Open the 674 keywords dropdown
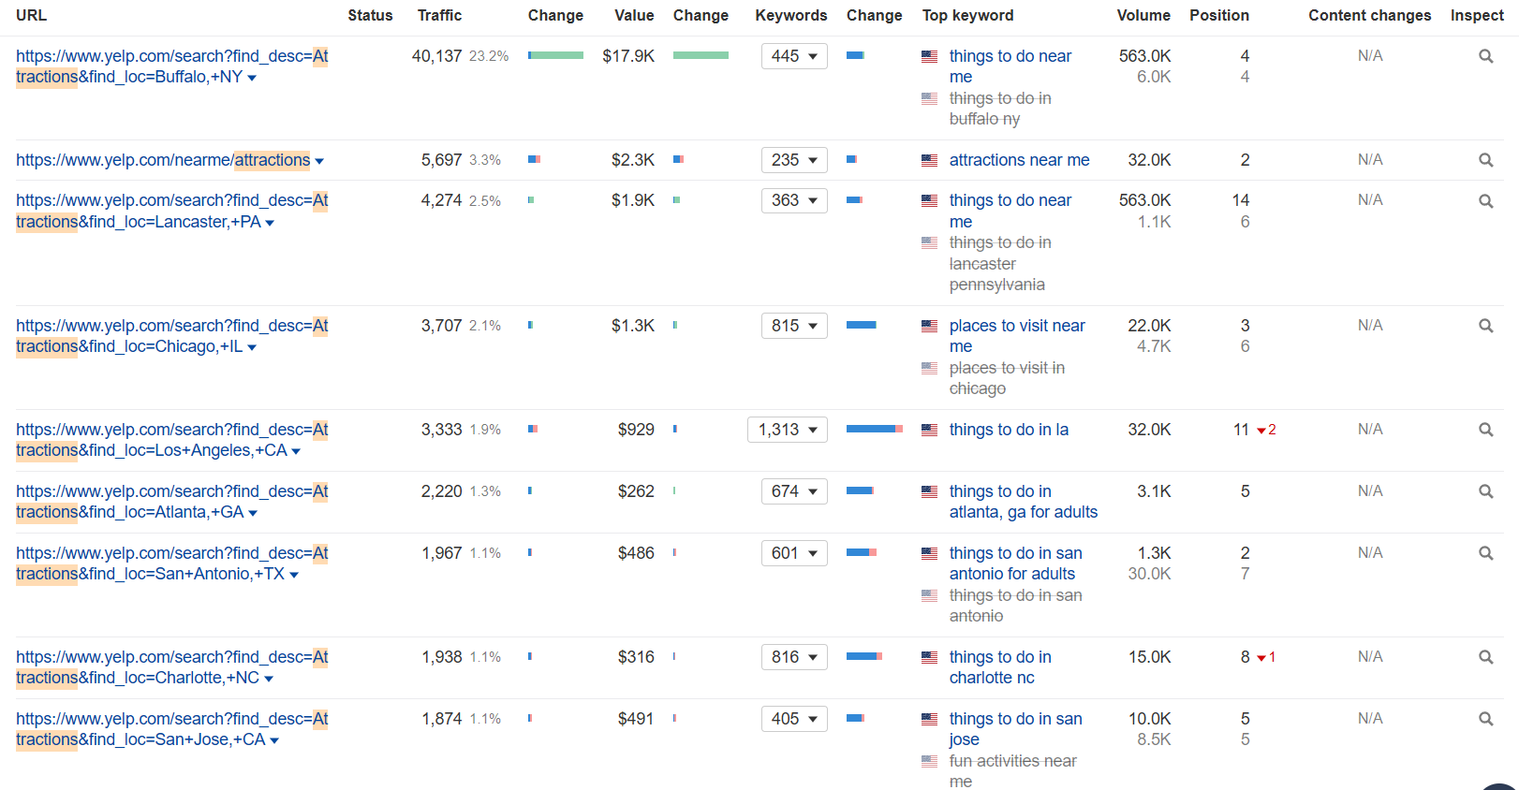1519x790 pixels. pos(794,491)
